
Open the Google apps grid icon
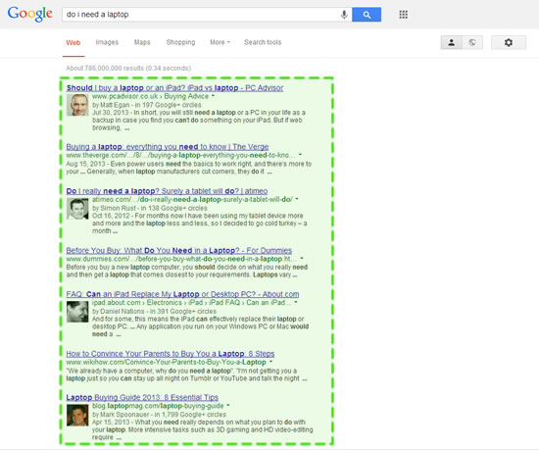click(403, 15)
